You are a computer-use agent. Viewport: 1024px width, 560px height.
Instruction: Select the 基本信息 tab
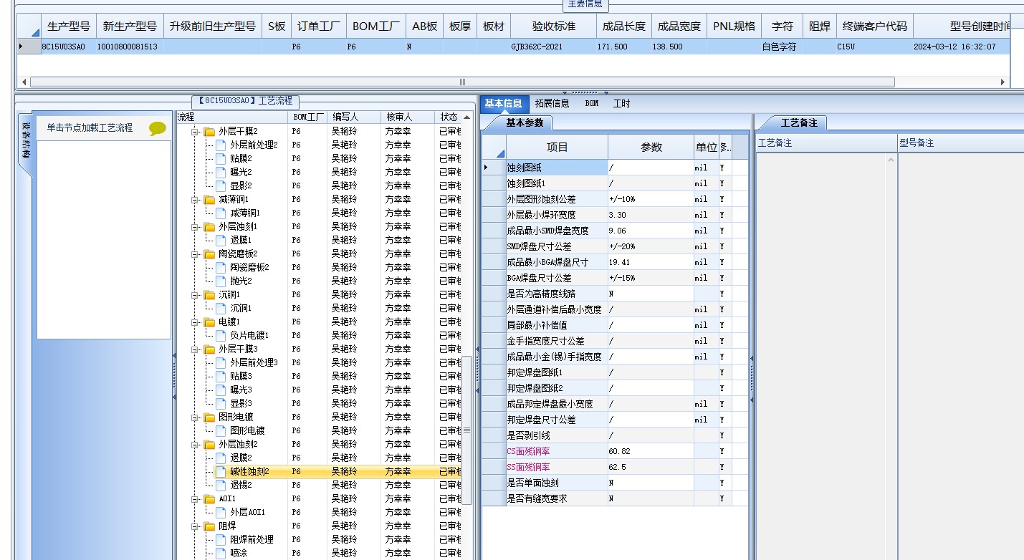(503, 103)
